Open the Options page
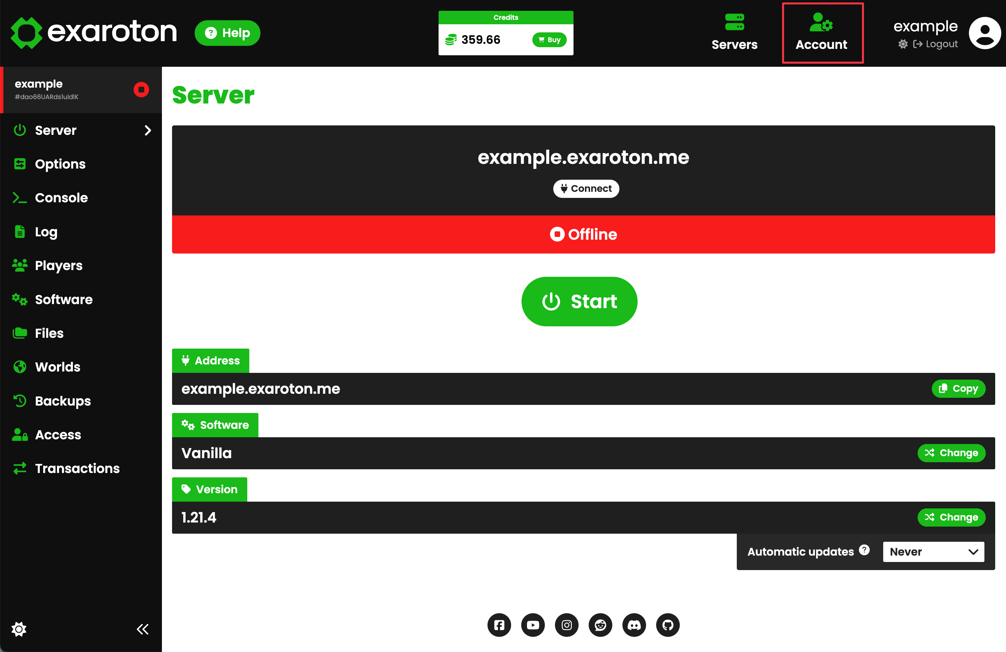Viewport: 1006px width, 652px height. (81, 164)
